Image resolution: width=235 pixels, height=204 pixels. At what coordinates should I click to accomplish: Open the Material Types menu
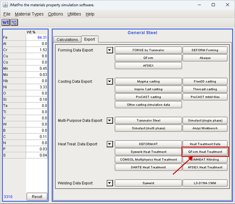point(29,14)
